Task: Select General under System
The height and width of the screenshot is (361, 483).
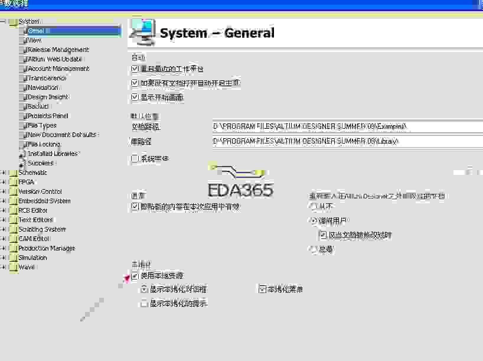Action: click(74, 31)
